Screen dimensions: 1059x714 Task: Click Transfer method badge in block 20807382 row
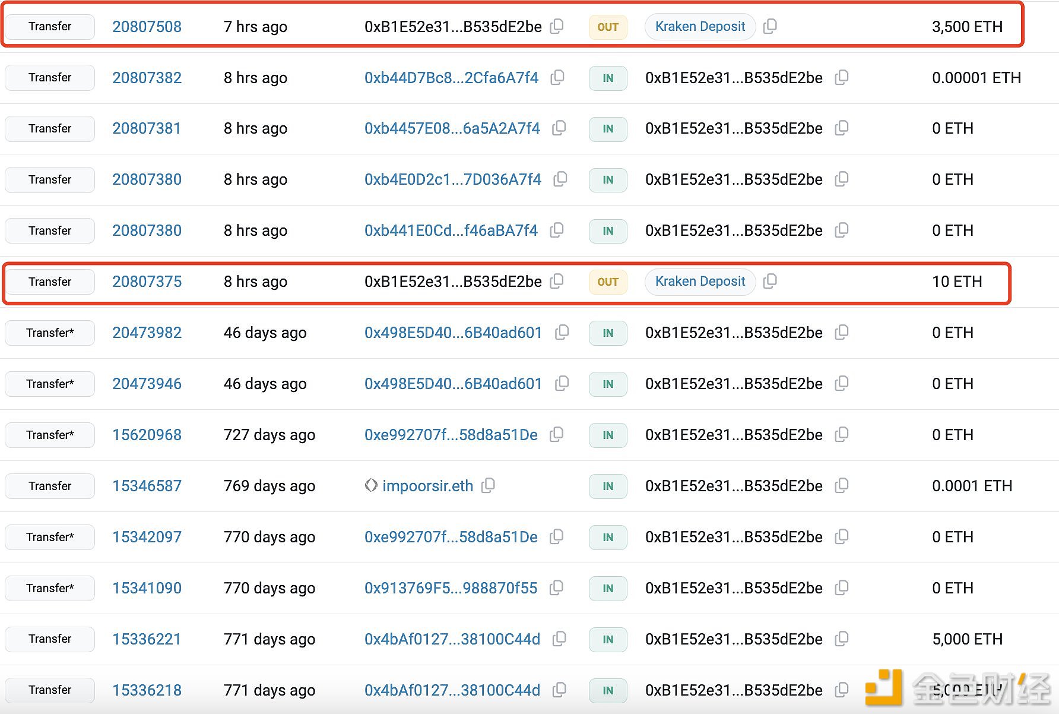pos(50,78)
